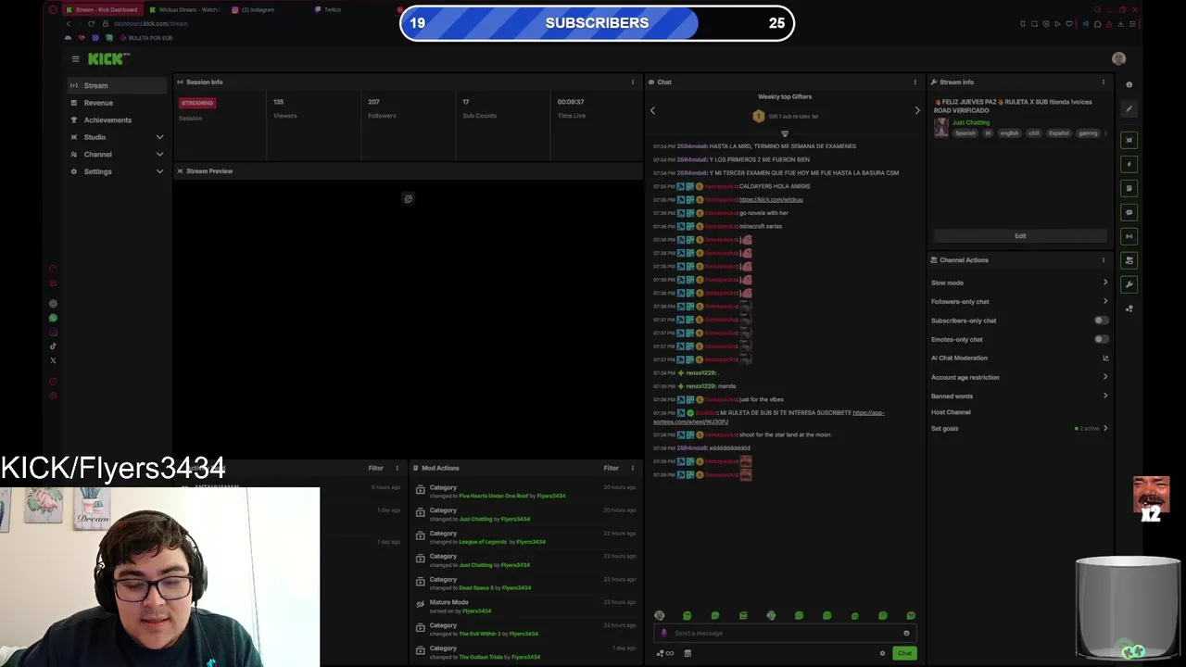Screen dimensions: 1186x667
Task: Open the shop icon below the chat input
Action: (x=688, y=653)
